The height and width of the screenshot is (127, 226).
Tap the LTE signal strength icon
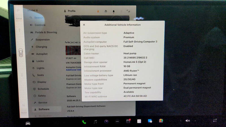click(x=128, y=11)
